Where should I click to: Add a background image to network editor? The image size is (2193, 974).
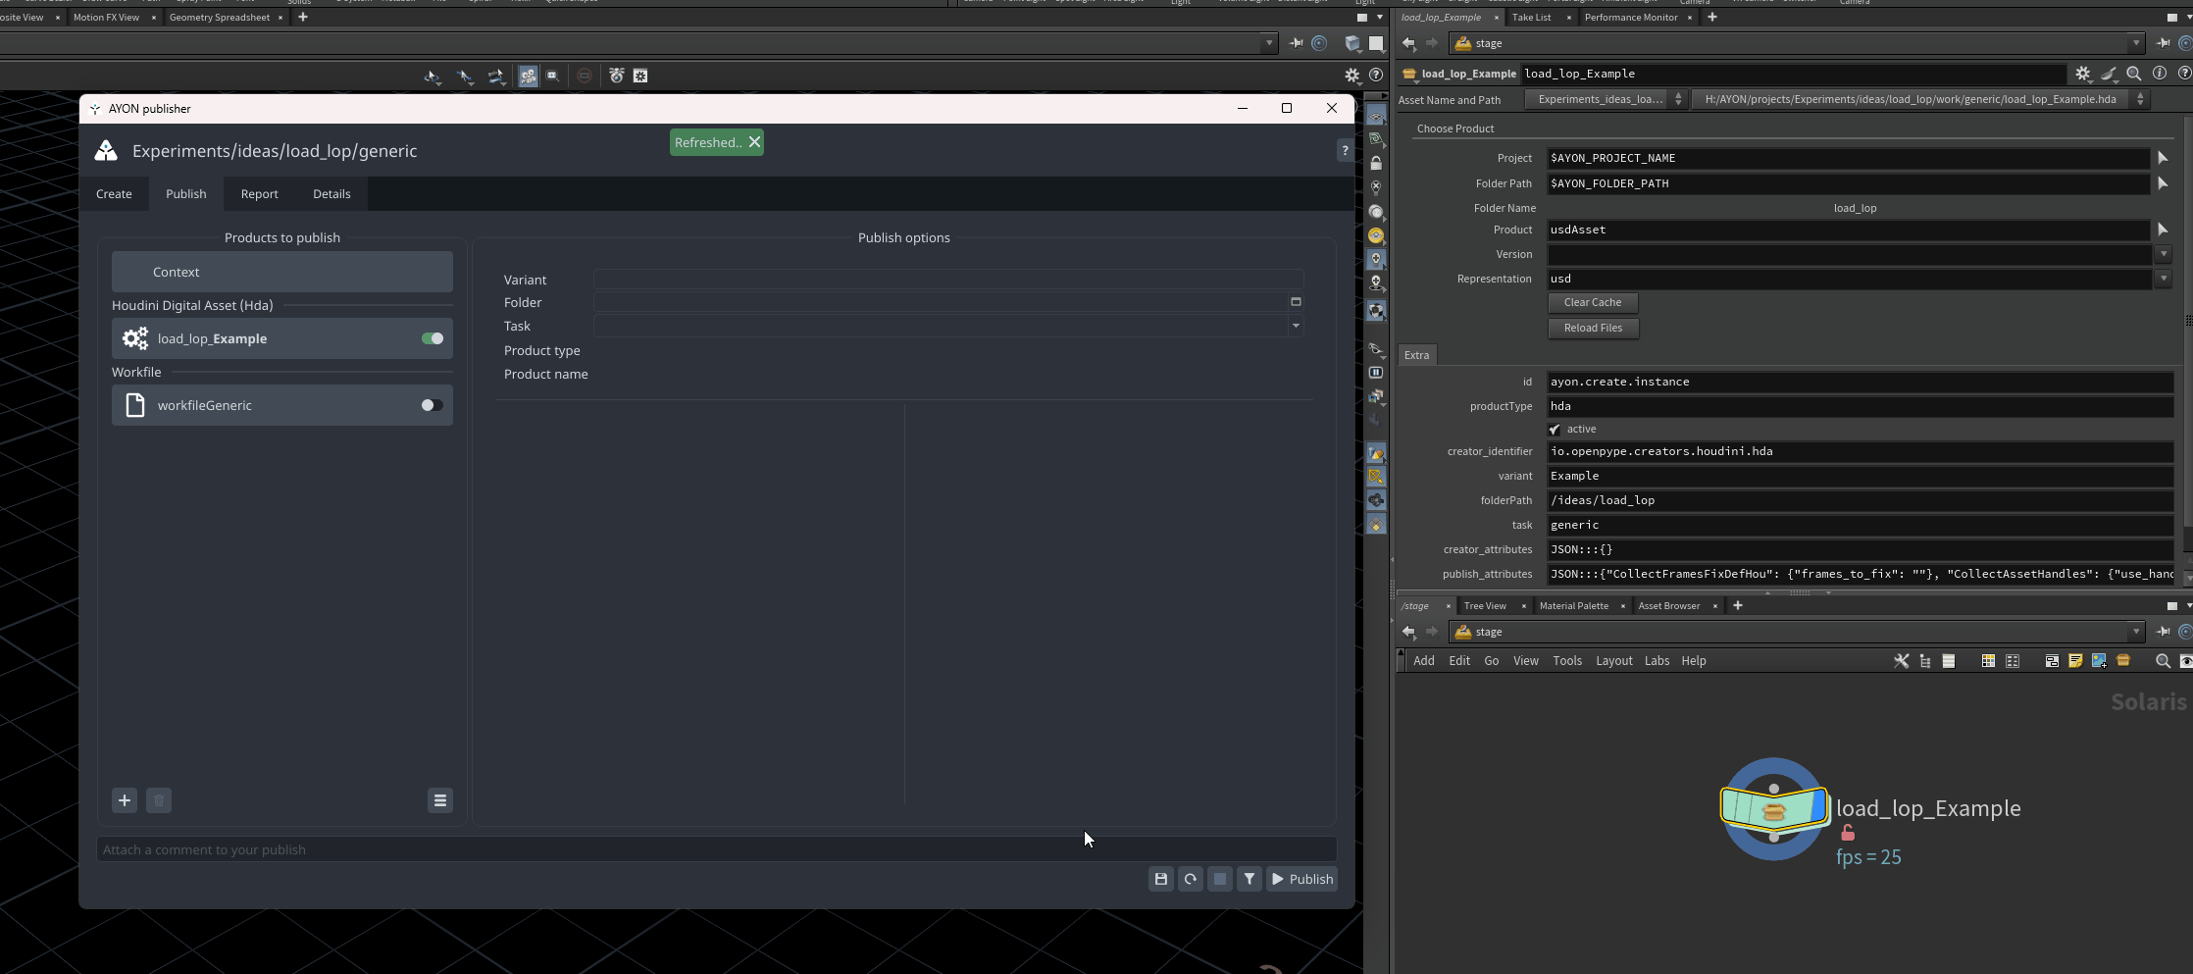tap(2099, 661)
